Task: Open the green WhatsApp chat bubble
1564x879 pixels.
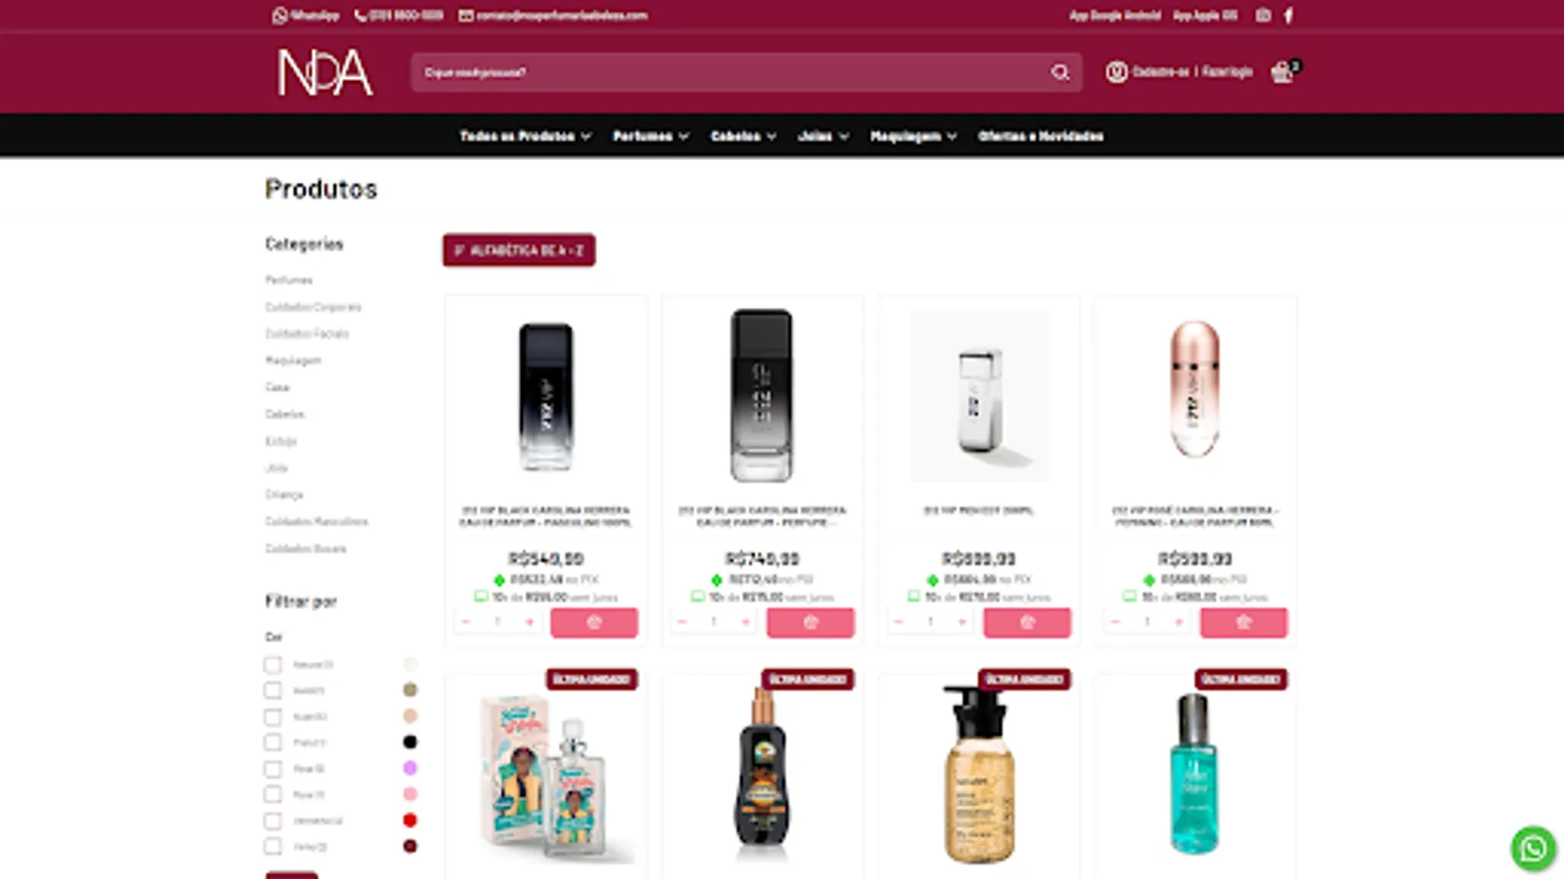Action: click(1533, 848)
